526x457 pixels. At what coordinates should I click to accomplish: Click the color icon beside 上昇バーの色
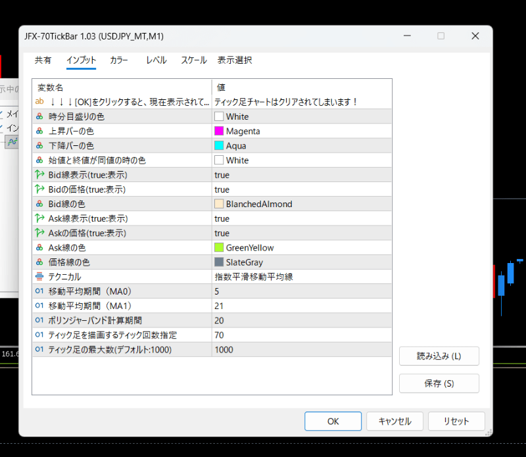coord(39,131)
